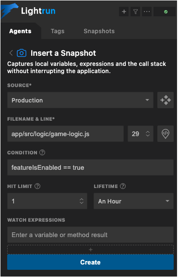Click the Condition help question mark
The image size is (178, 277).
pyautogui.click(x=42, y=152)
